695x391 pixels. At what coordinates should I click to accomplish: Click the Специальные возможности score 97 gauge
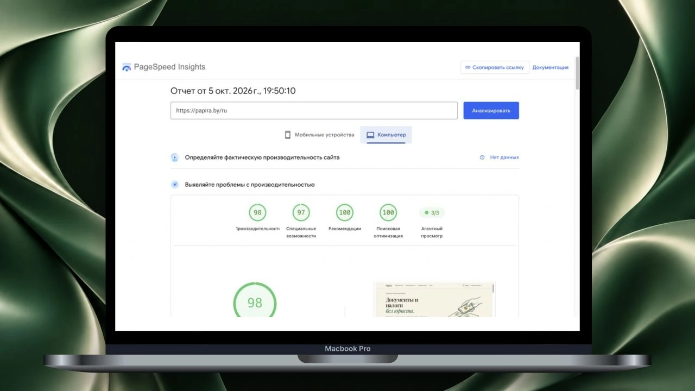(301, 212)
